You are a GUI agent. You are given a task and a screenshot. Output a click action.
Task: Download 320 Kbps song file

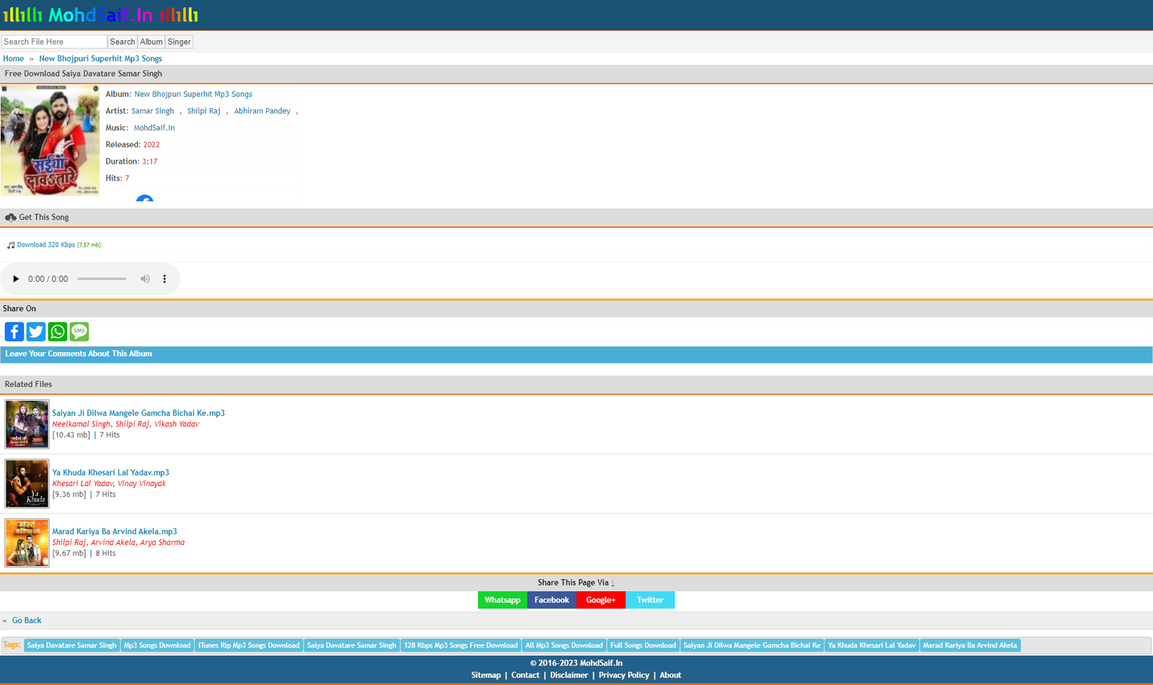coord(46,245)
